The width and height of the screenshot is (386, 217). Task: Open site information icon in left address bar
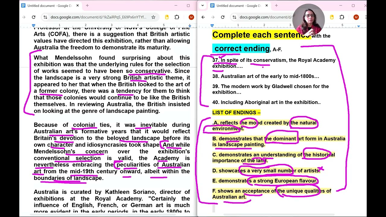(45, 17)
